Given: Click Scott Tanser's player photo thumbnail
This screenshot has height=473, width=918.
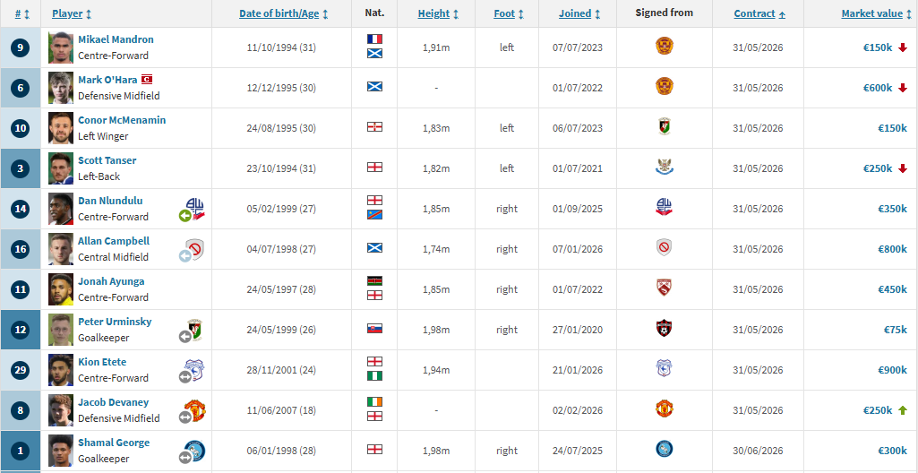Looking at the screenshot, I should pos(61,168).
